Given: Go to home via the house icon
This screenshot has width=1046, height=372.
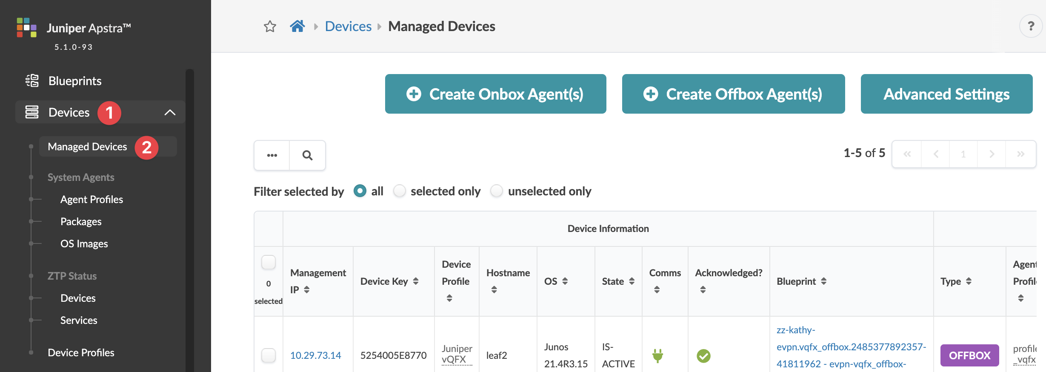Looking at the screenshot, I should coord(297,26).
